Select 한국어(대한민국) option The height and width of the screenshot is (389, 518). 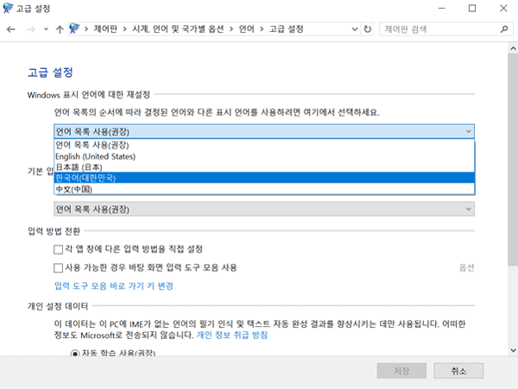(x=264, y=178)
